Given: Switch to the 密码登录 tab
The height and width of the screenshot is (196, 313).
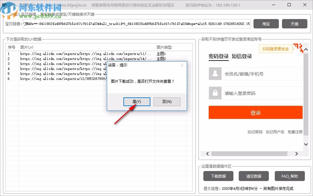Looking at the screenshot, I should (219, 56).
